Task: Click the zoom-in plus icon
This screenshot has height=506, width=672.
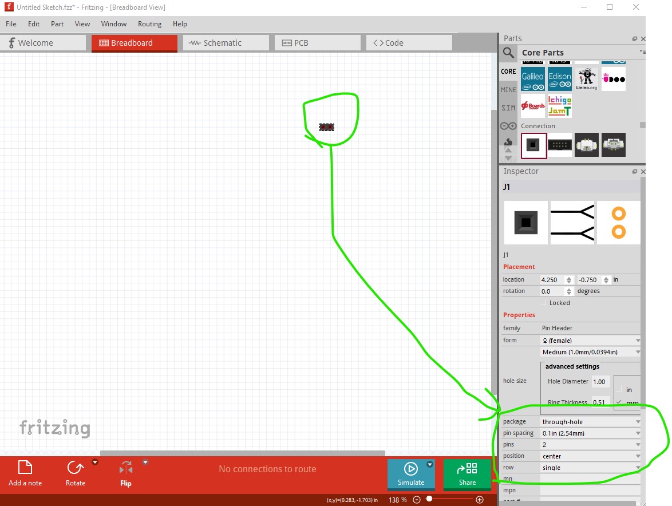Action: click(x=480, y=500)
